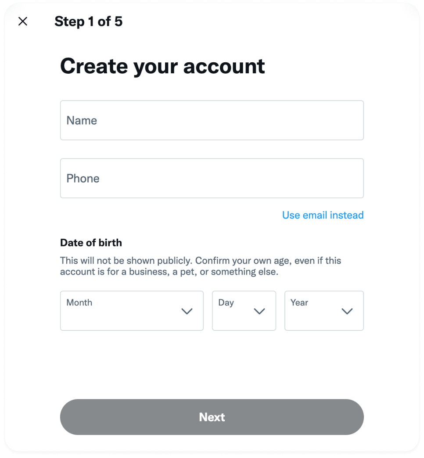Click the date of birth privacy notice text
424x458 pixels.
pos(201,266)
